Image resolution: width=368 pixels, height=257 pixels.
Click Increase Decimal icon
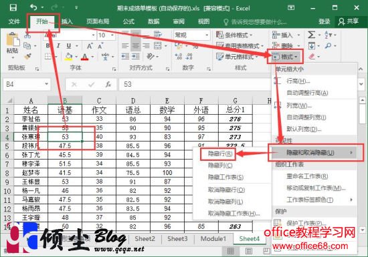click(179, 57)
